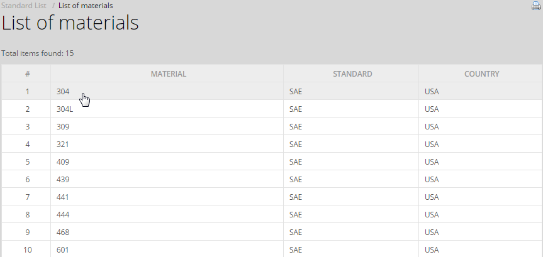Viewport: 543px width, 257px height.
Task: Select material 441
Action: tap(63, 197)
